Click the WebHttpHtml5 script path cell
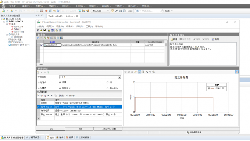The height and width of the screenshot is (141, 250). coord(96,45)
